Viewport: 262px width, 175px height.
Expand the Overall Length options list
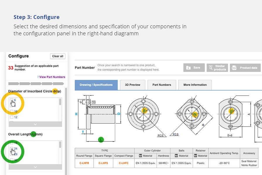point(35,167)
